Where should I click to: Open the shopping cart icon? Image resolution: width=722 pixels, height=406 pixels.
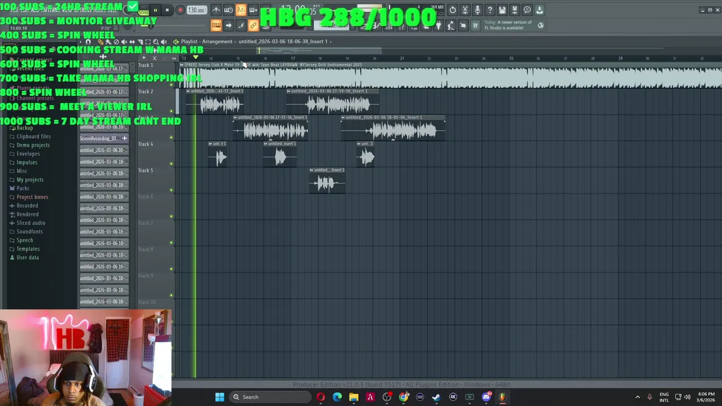tap(476, 25)
